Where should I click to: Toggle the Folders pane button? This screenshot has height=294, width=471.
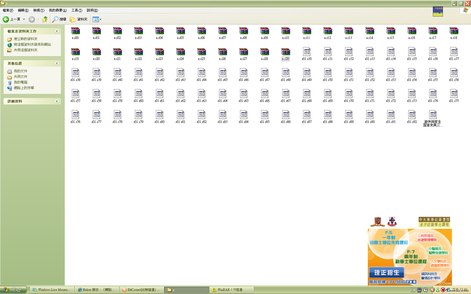coord(79,19)
